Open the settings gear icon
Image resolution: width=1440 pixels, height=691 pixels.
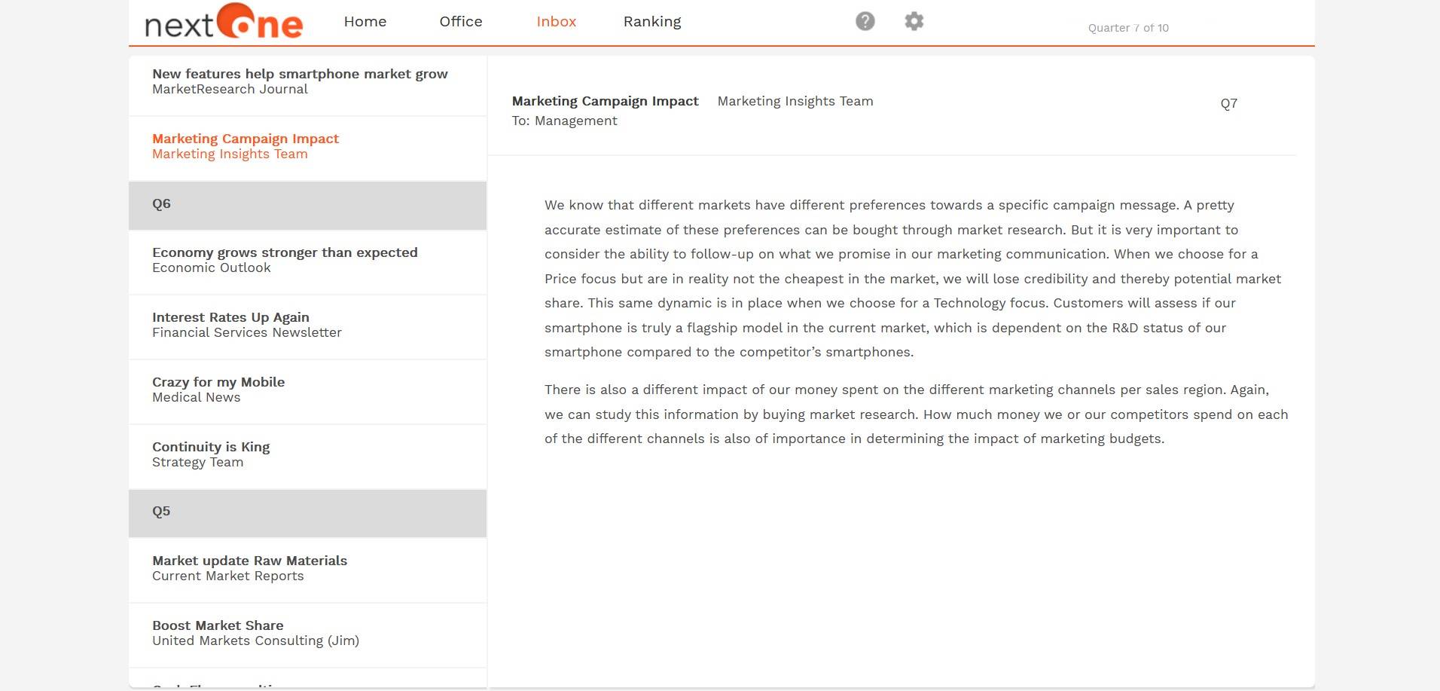click(914, 21)
